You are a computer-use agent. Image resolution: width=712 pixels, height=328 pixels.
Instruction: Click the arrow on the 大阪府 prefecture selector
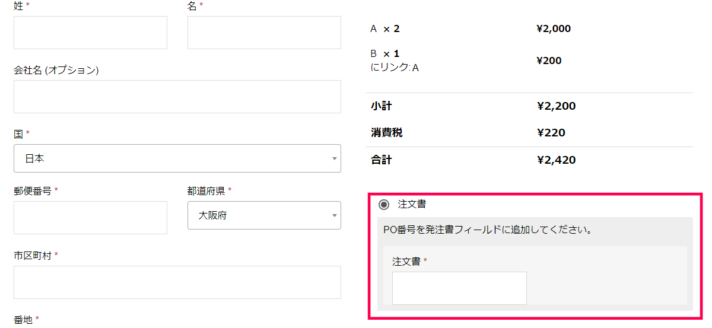[x=334, y=216]
